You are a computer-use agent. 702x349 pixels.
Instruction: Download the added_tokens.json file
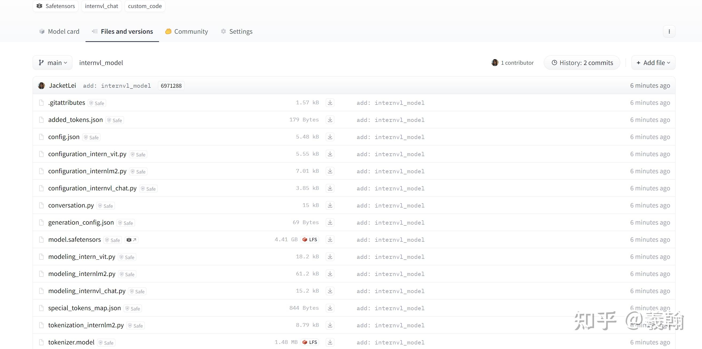[x=330, y=120]
